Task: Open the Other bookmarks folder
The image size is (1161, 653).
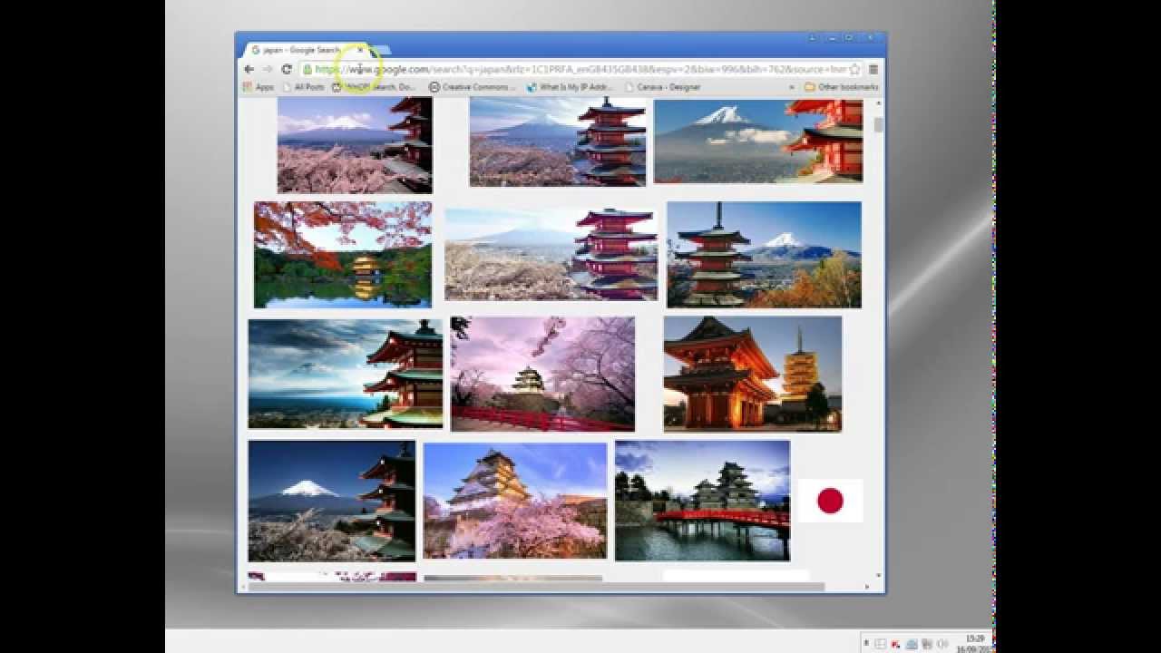Action: click(x=841, y=87)
